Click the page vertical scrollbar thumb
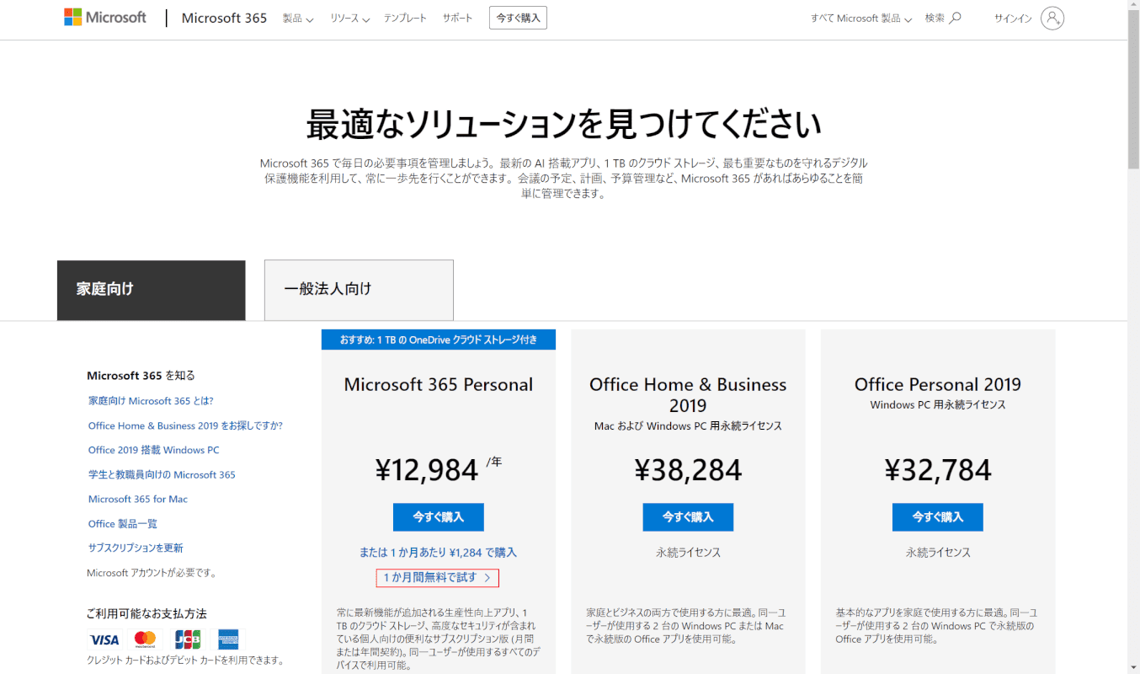 click(1133, 88)
